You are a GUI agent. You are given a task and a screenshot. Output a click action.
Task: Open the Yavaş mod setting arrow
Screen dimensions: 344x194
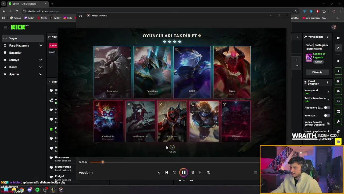(328, 92)
